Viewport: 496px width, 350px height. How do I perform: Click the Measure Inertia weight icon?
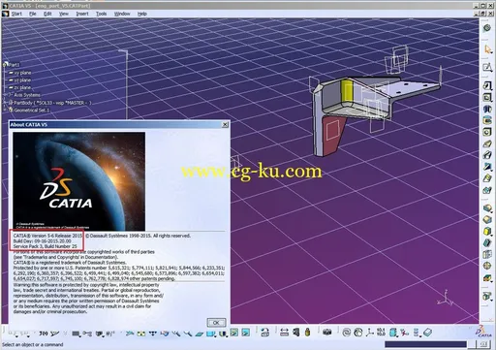point(307,333)
